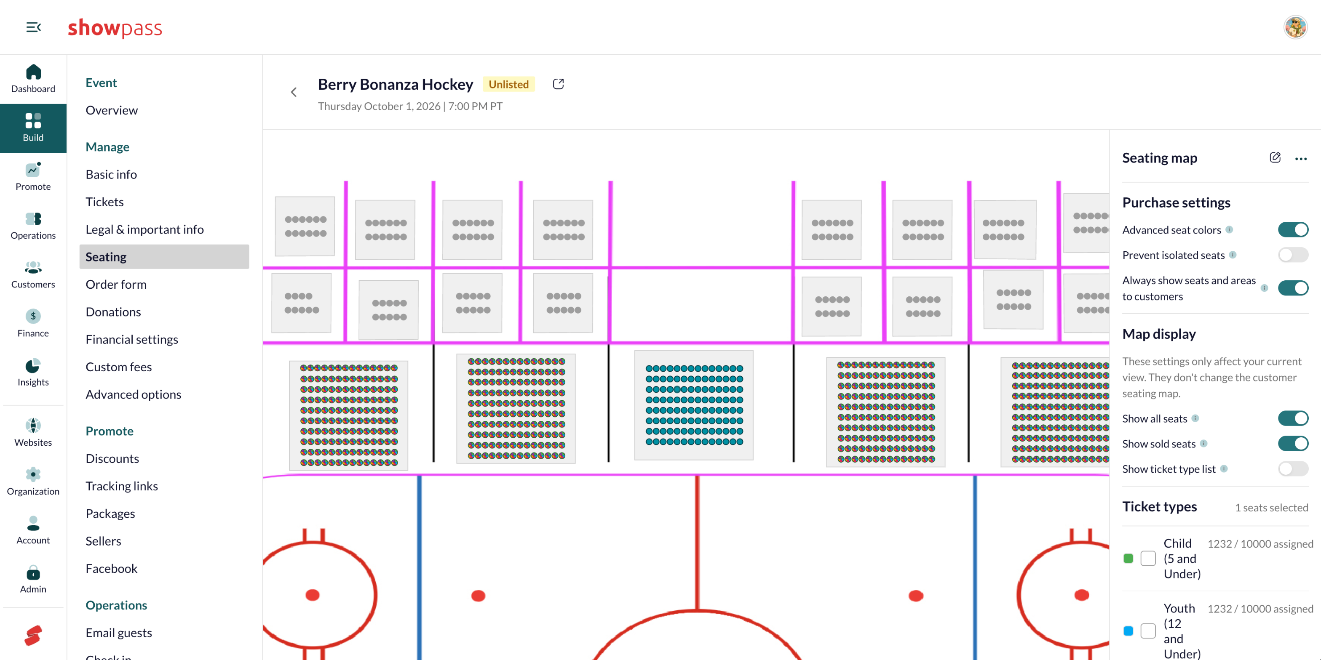Open Tracking links page
1321x660 pixels.
[x=122, y=486]
